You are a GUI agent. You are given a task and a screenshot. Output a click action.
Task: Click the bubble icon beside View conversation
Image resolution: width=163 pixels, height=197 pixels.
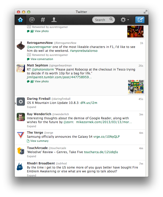(28, 59)
